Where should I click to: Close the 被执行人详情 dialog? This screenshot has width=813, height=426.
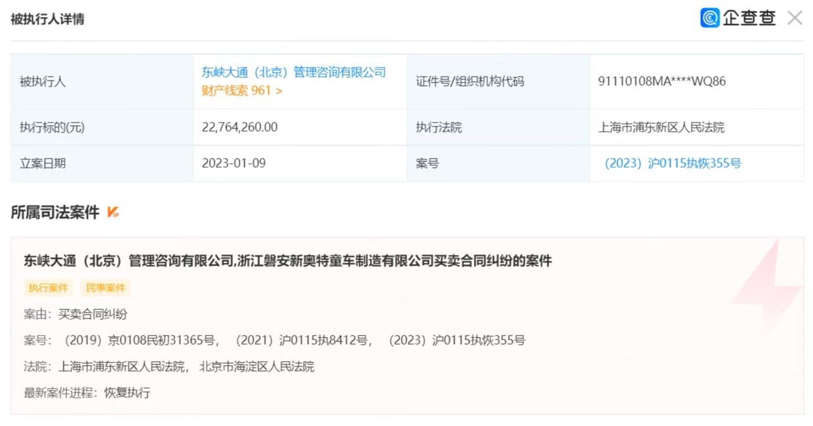pyautogui.click(x=795, y=18)
